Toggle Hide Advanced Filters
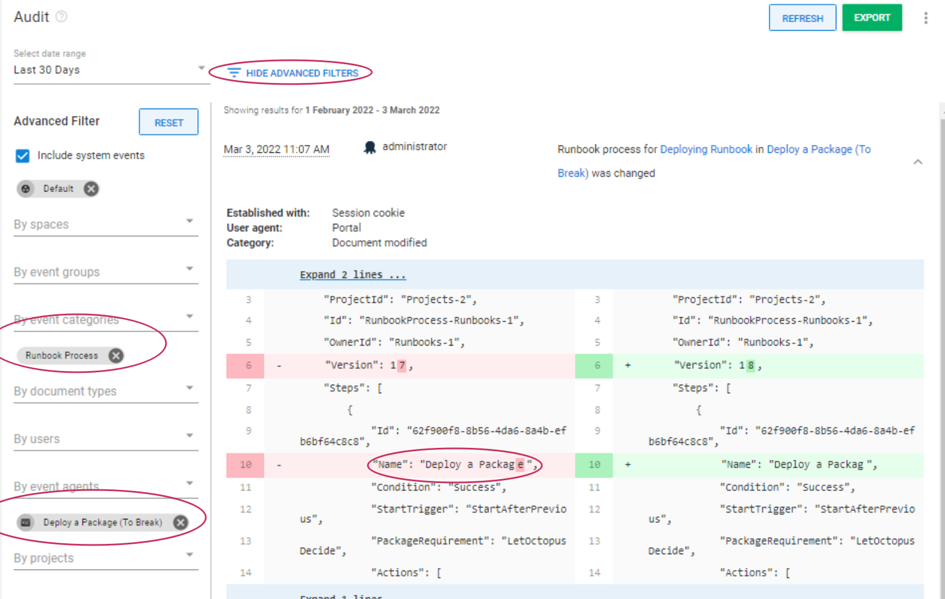 point(302,73)
